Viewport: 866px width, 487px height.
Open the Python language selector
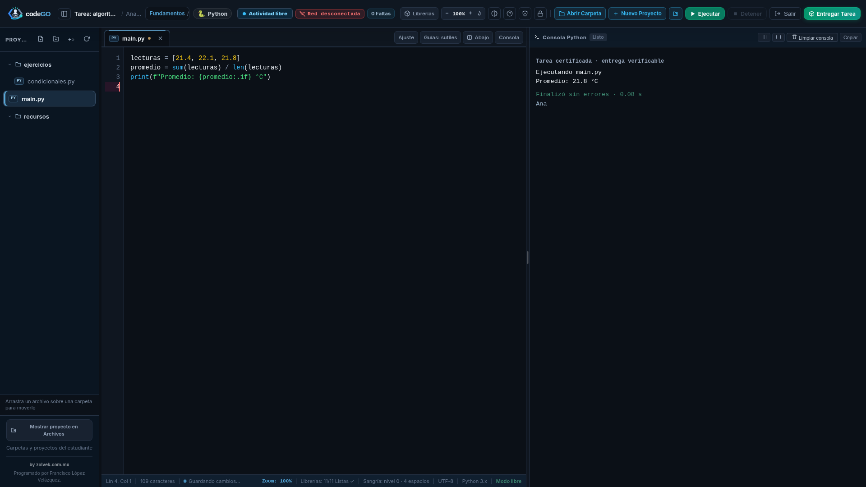click(x=212, y=14)
